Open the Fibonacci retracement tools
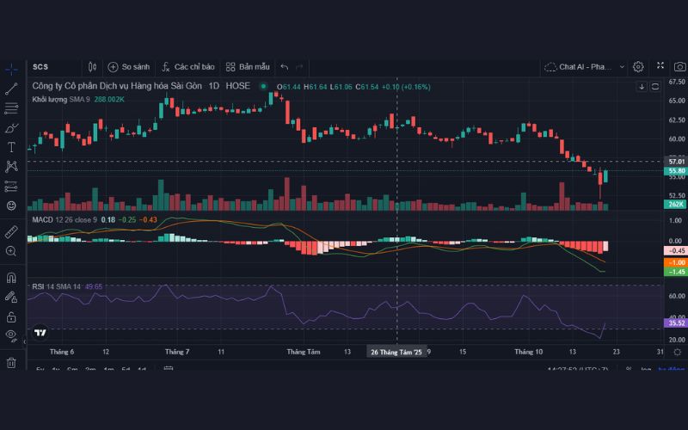The width and height of the screenshot is (688, 430). click(x=11, y=108)
